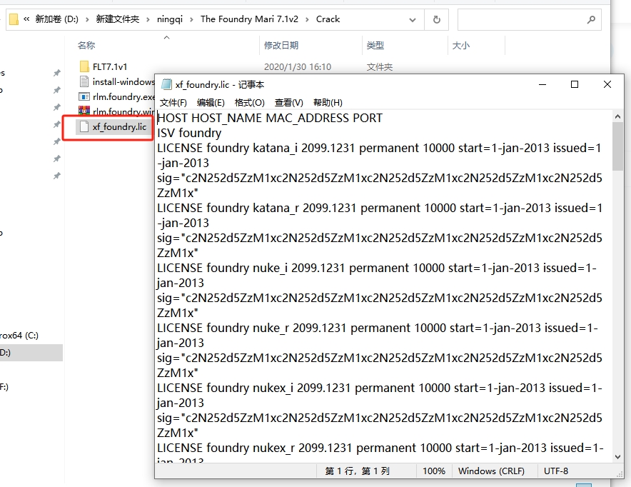Click the Notepad icon in title bar
This screenshot has height=487, width=631.
click(x=166, y=84)
